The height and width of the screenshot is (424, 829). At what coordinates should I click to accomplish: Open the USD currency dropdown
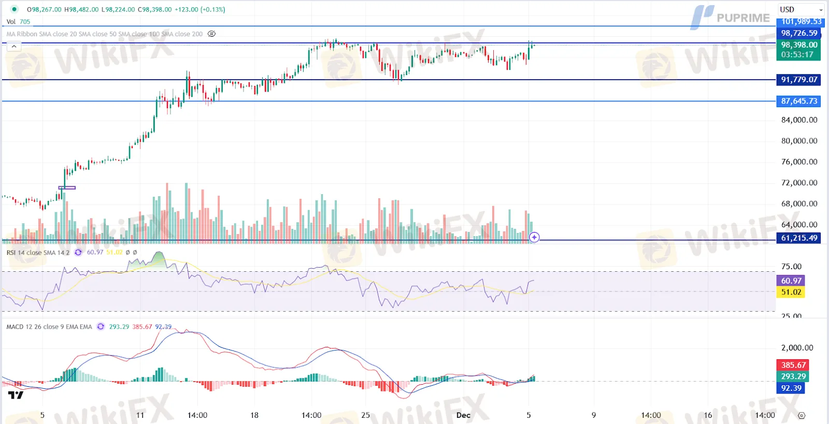801,9
